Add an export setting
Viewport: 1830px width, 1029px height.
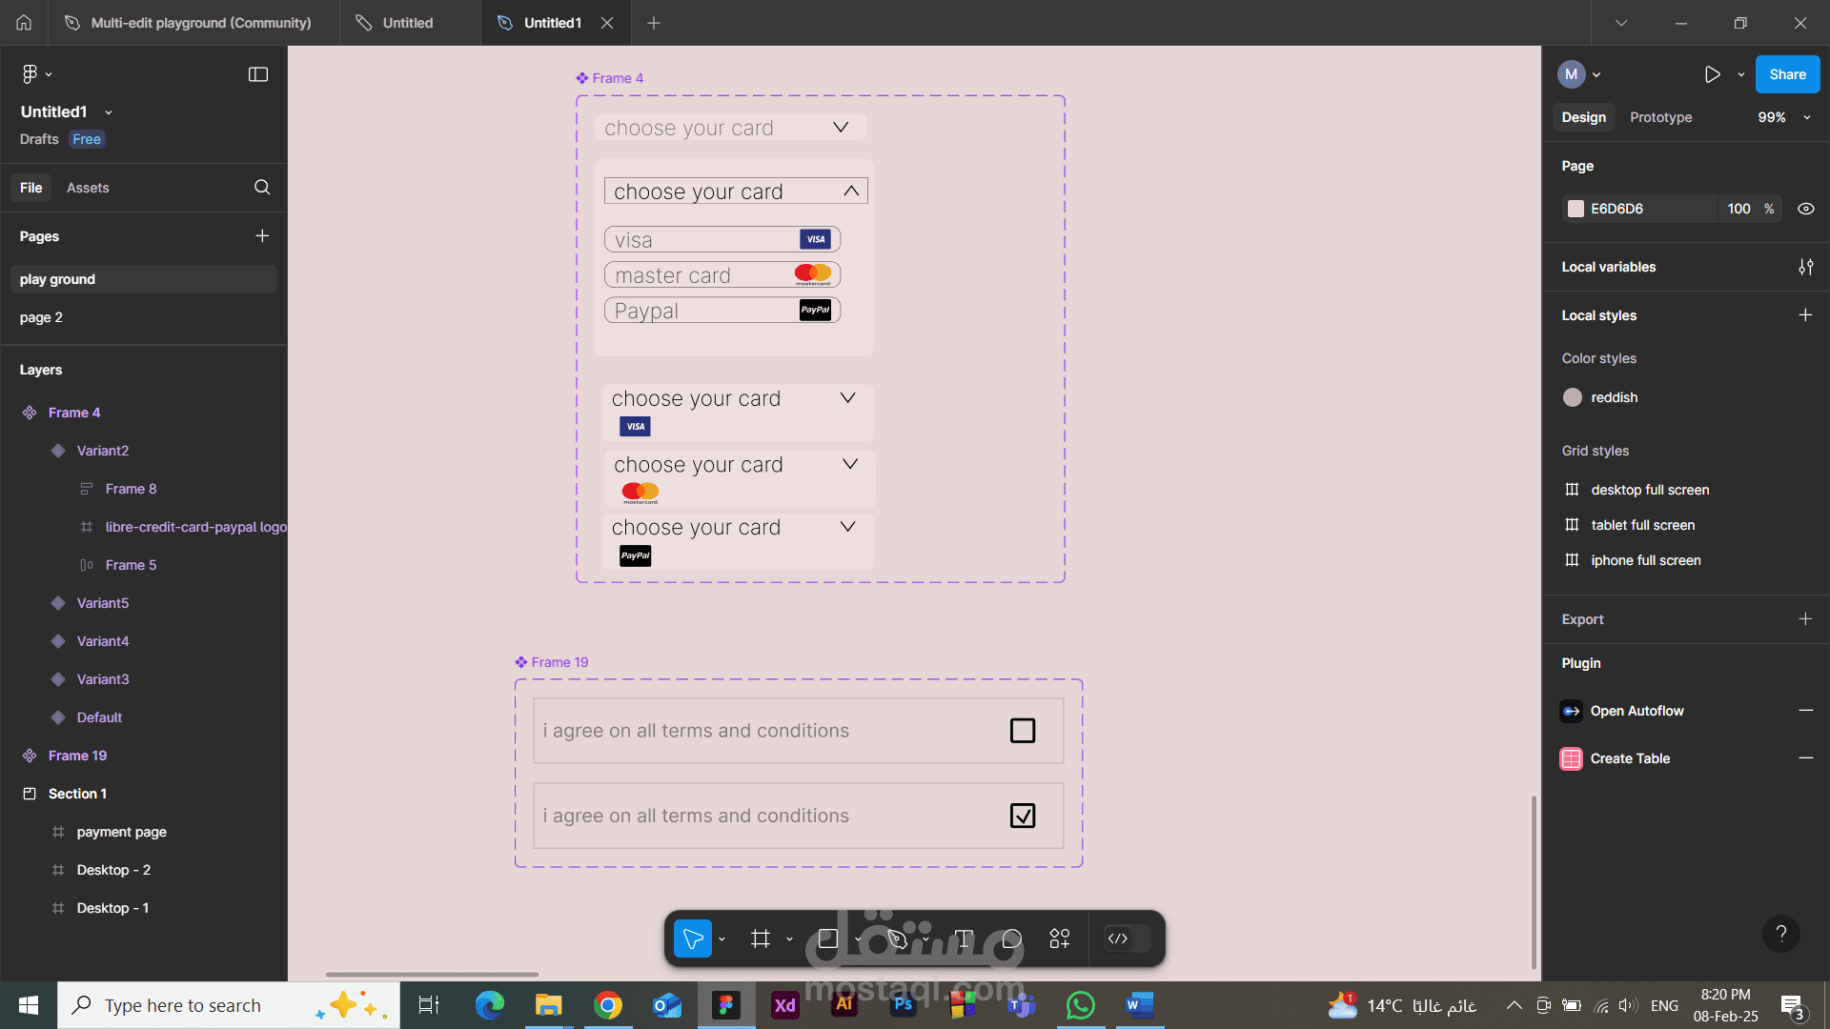(x=1805, y=619)
